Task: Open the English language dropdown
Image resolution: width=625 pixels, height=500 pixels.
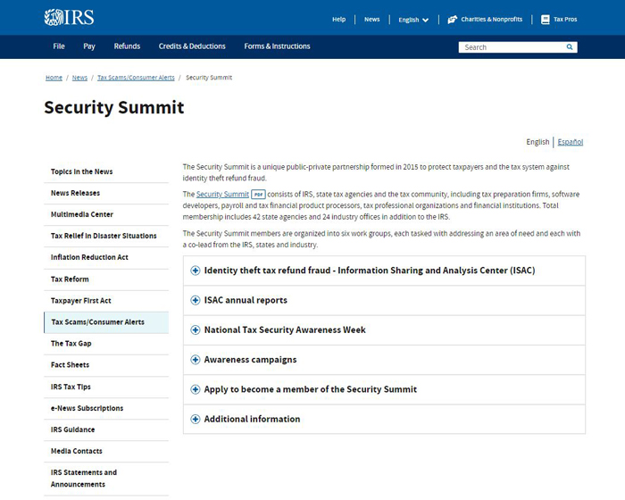Action: pyautogui.click(x=413, y=20)
